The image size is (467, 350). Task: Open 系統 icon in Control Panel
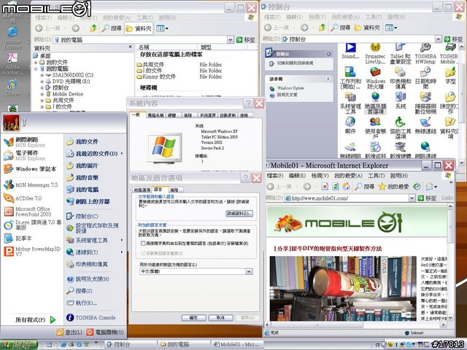(401, 101)
